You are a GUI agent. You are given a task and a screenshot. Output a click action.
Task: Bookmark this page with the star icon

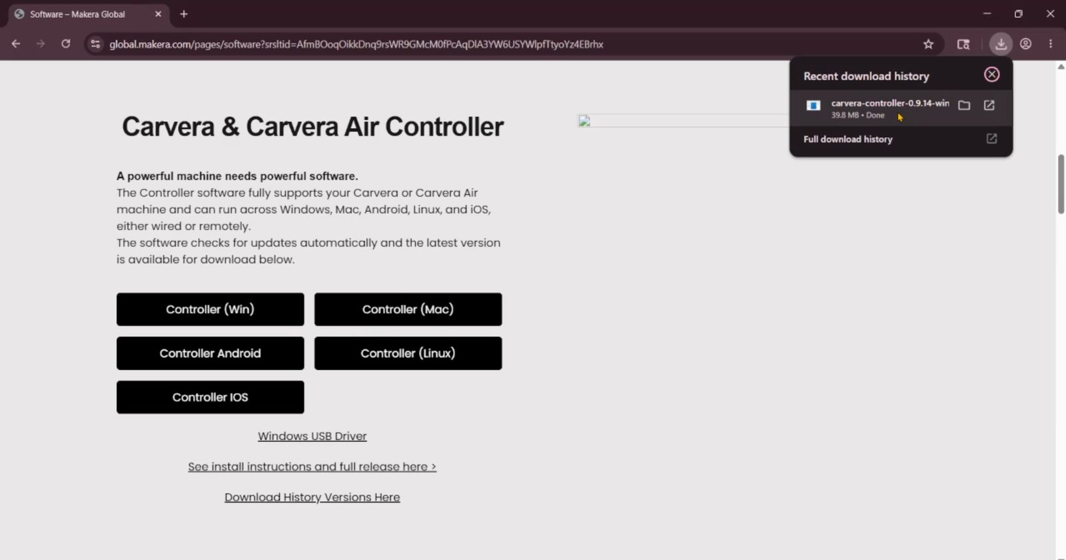[x=928, y=44]
